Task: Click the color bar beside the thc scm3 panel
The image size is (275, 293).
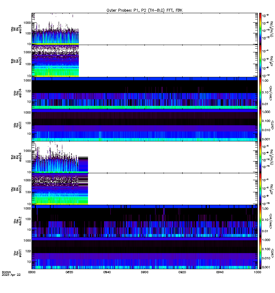Action: click(x=260, y=189)
